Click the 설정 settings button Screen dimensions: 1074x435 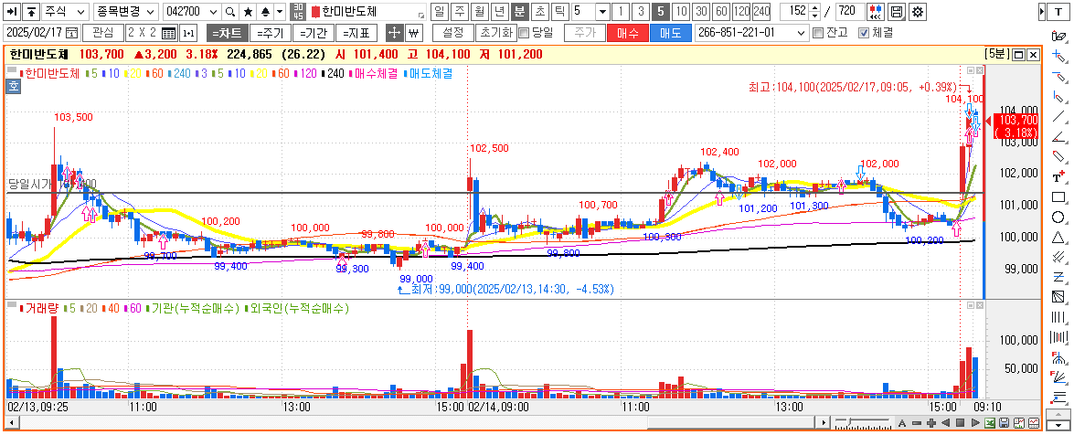[453, 32]
